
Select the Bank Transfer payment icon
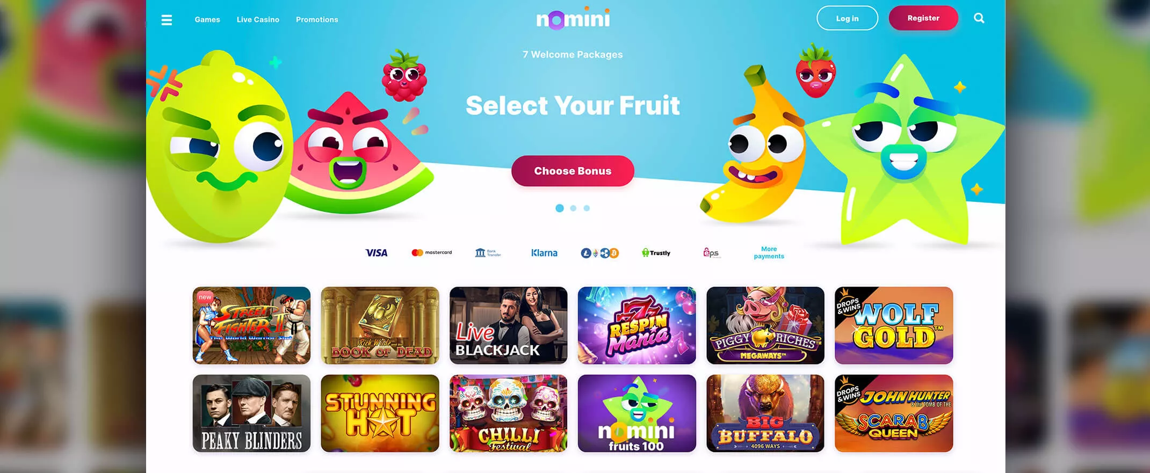pos(488,253)
